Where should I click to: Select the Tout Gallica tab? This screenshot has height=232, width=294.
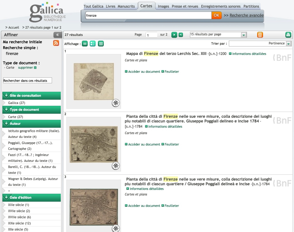click(x=94, y=6)
